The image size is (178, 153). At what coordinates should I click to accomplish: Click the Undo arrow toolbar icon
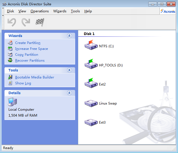pos(12,22)
